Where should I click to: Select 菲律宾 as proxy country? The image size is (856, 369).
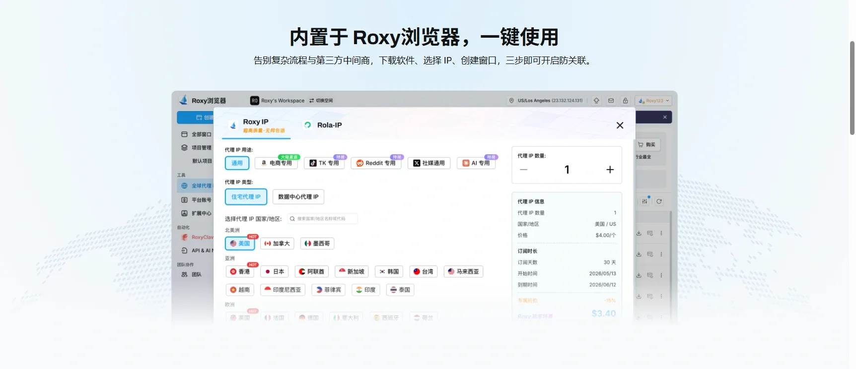pos(329,290)
